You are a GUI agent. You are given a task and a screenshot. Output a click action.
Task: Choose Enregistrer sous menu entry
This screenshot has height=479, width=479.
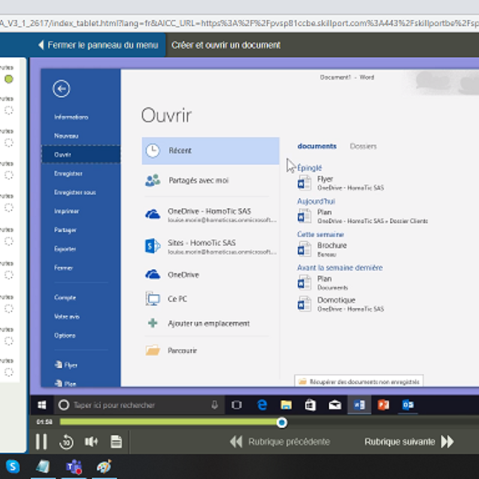click(75, 192)
